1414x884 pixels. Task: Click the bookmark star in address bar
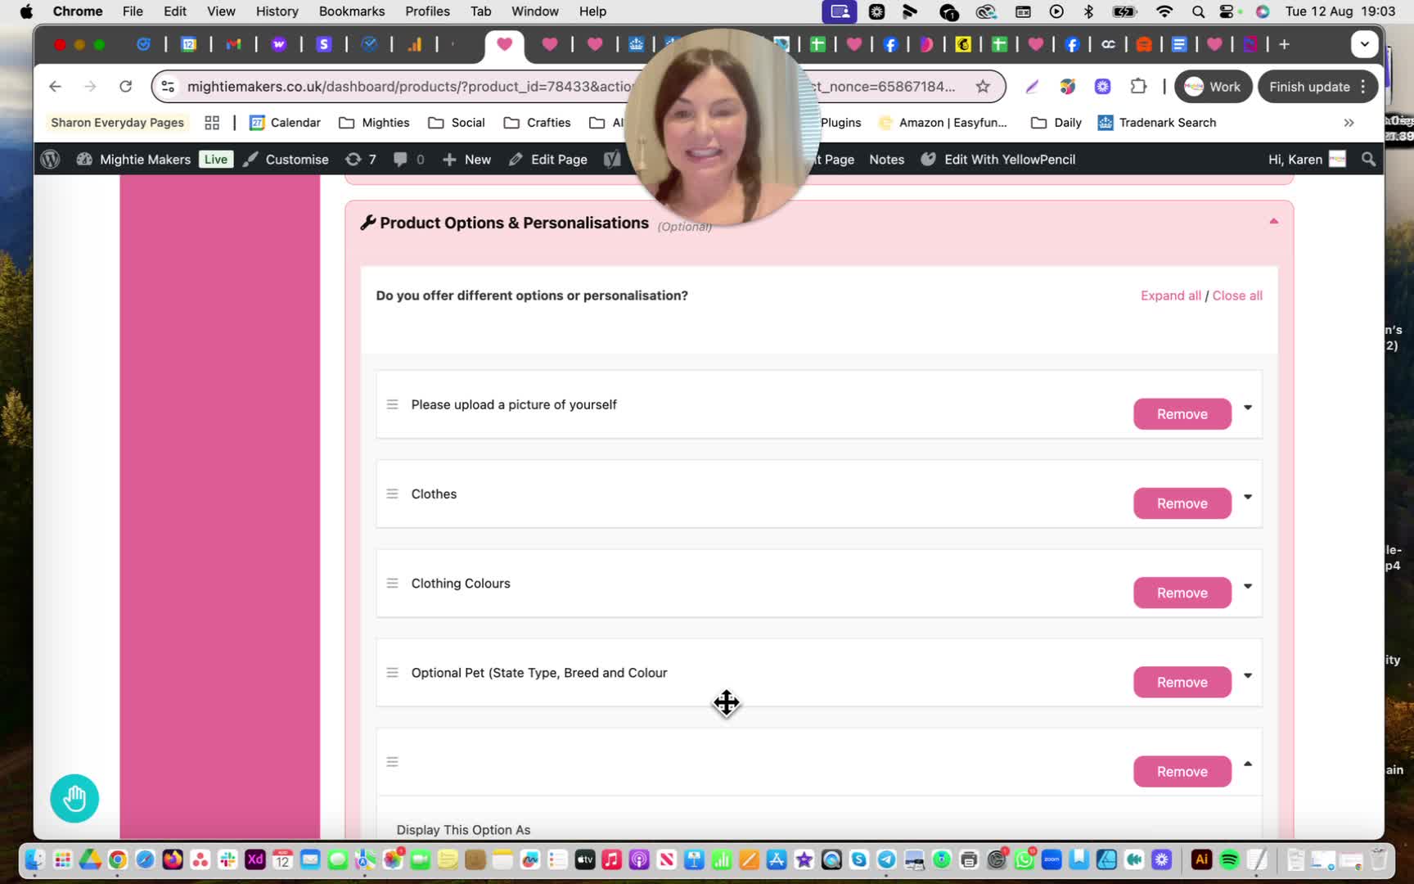point(983,87)
